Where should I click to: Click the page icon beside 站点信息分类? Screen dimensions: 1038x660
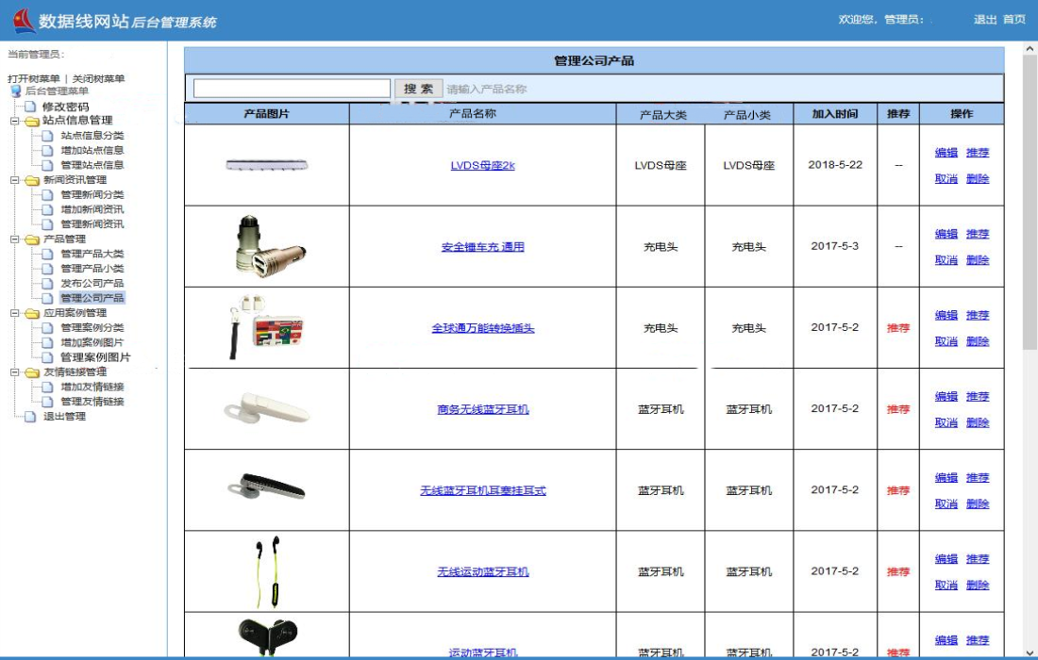click(x=48, y=136)
